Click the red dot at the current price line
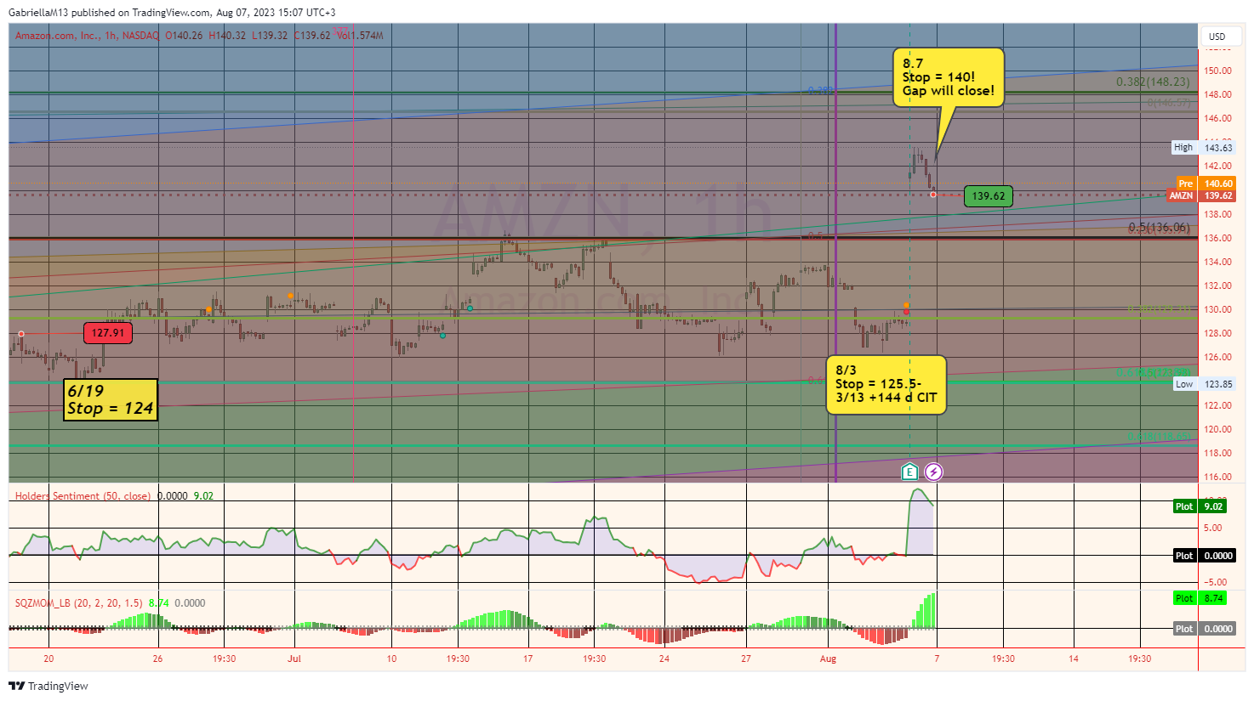This screenshot has width=1254, height=701. click(x=933, y=195)
